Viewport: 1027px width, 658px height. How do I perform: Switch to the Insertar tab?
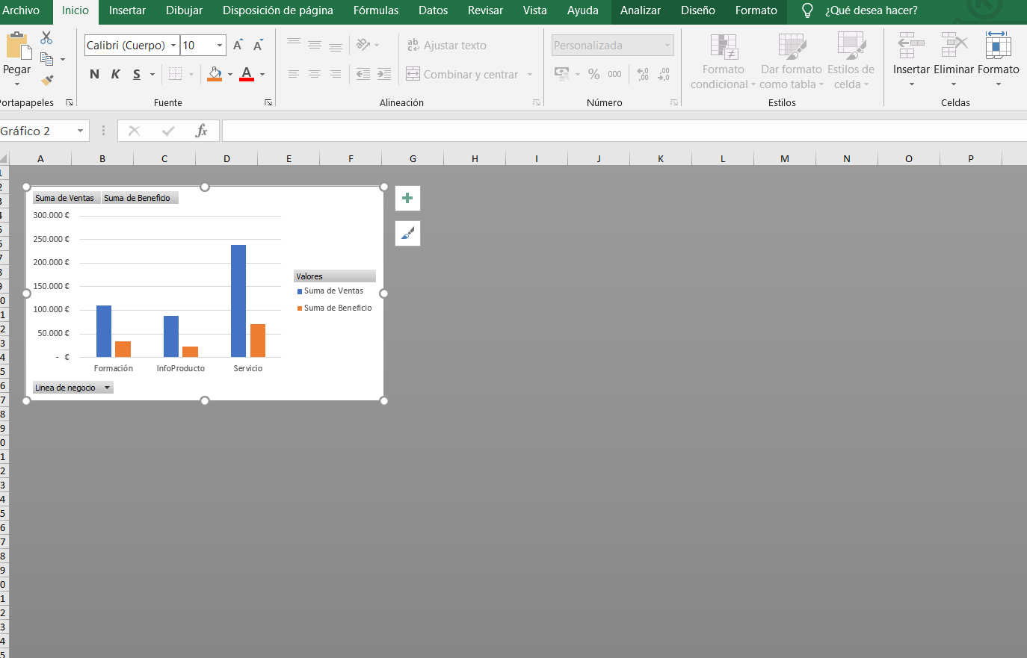coord(127,10)
